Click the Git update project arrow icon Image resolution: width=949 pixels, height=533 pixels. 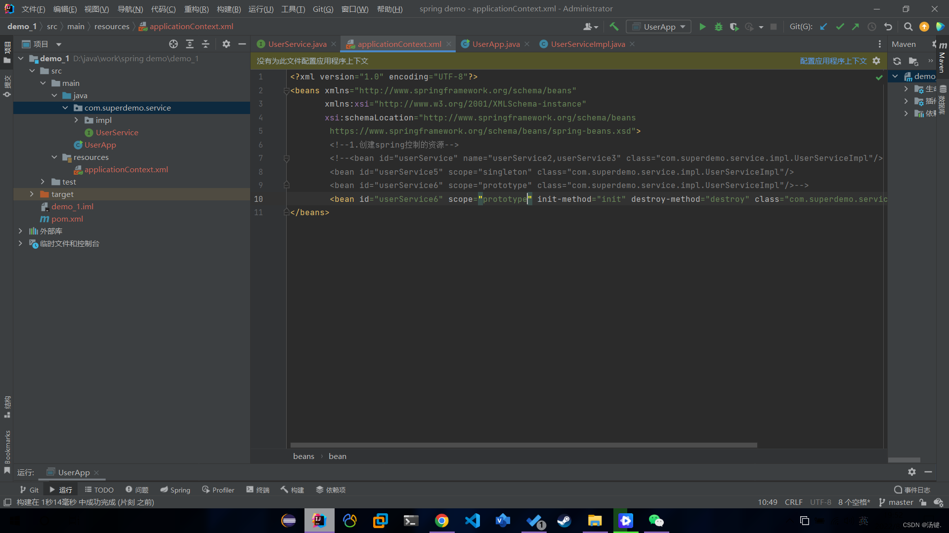pos(823,27)
